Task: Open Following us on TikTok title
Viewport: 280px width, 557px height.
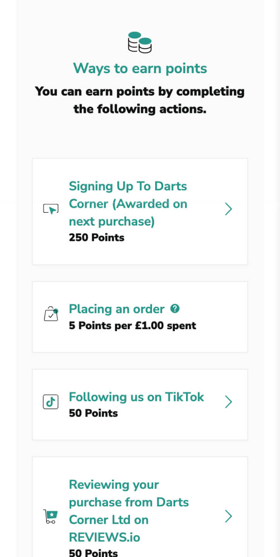Action: (137, 397)
